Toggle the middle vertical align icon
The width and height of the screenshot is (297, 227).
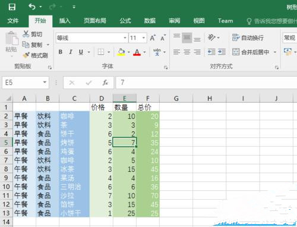click(x=187, y=37)
